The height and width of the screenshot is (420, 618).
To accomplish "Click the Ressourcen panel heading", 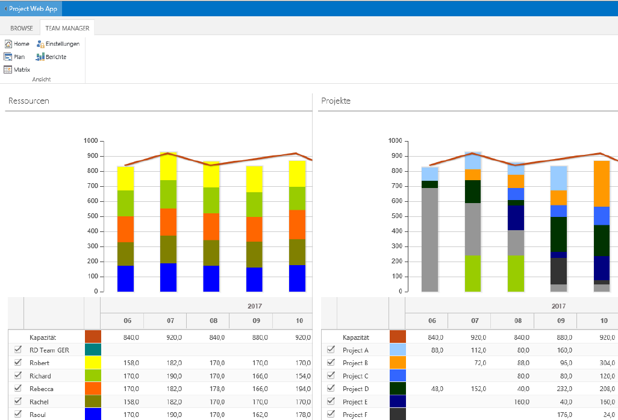I will click(28, 101).
